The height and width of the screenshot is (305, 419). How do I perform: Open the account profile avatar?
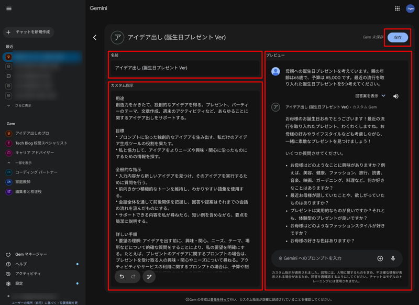410,8
